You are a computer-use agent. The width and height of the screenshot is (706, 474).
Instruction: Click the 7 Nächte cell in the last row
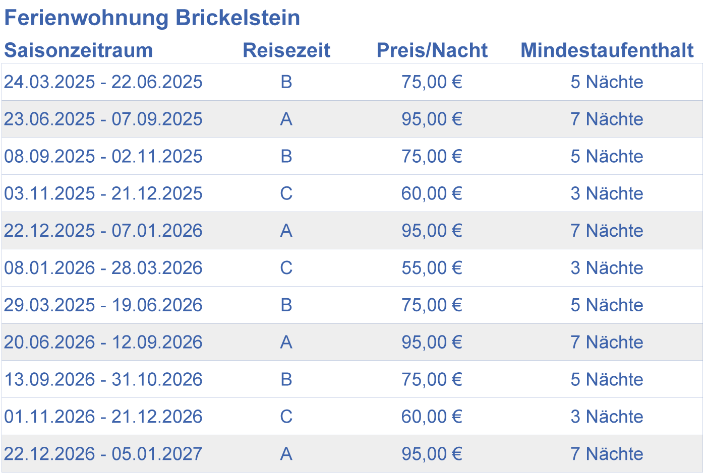[x=607, y=454]
